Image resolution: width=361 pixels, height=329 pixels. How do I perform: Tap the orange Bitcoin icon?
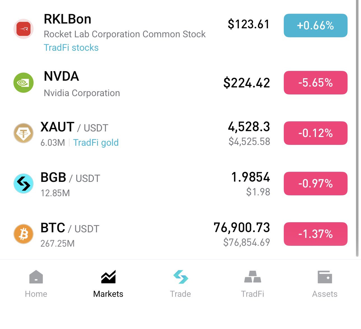coord(24,234)
